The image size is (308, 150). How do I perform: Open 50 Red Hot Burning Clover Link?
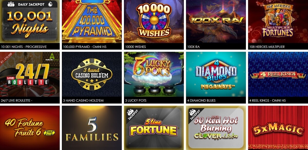pos(216,128)
